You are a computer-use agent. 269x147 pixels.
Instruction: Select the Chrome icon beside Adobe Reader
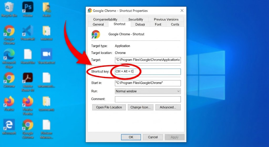[x=9, y=78]
